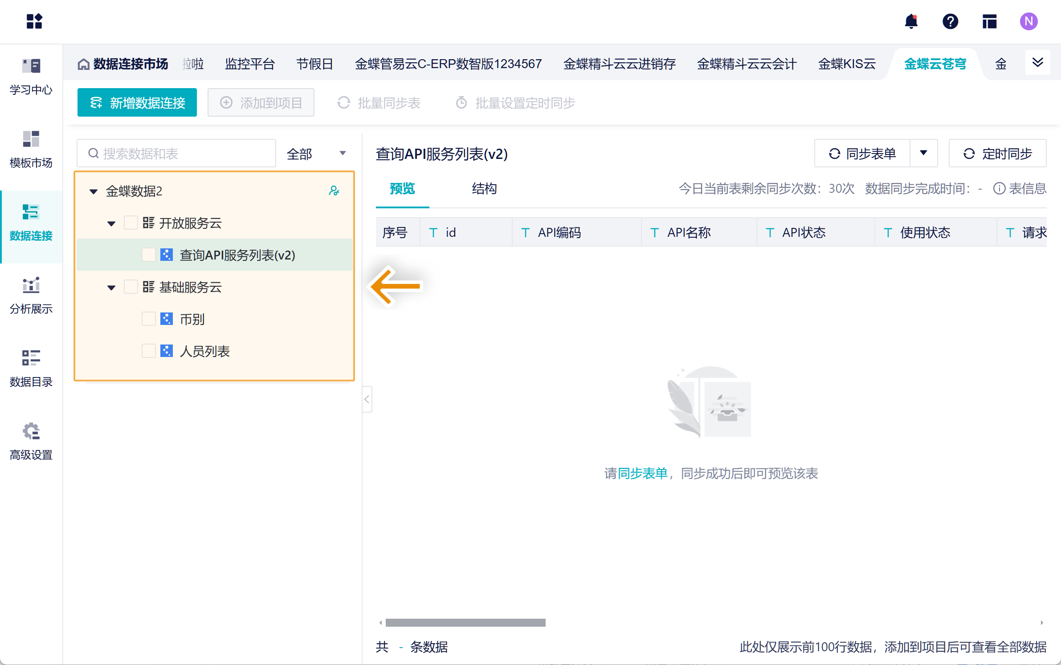The height and width of the screenshot is (665, 1061).
Task: Tick the 币别 table checkbox
Action: pyautogui.click(x=148, y=319)
